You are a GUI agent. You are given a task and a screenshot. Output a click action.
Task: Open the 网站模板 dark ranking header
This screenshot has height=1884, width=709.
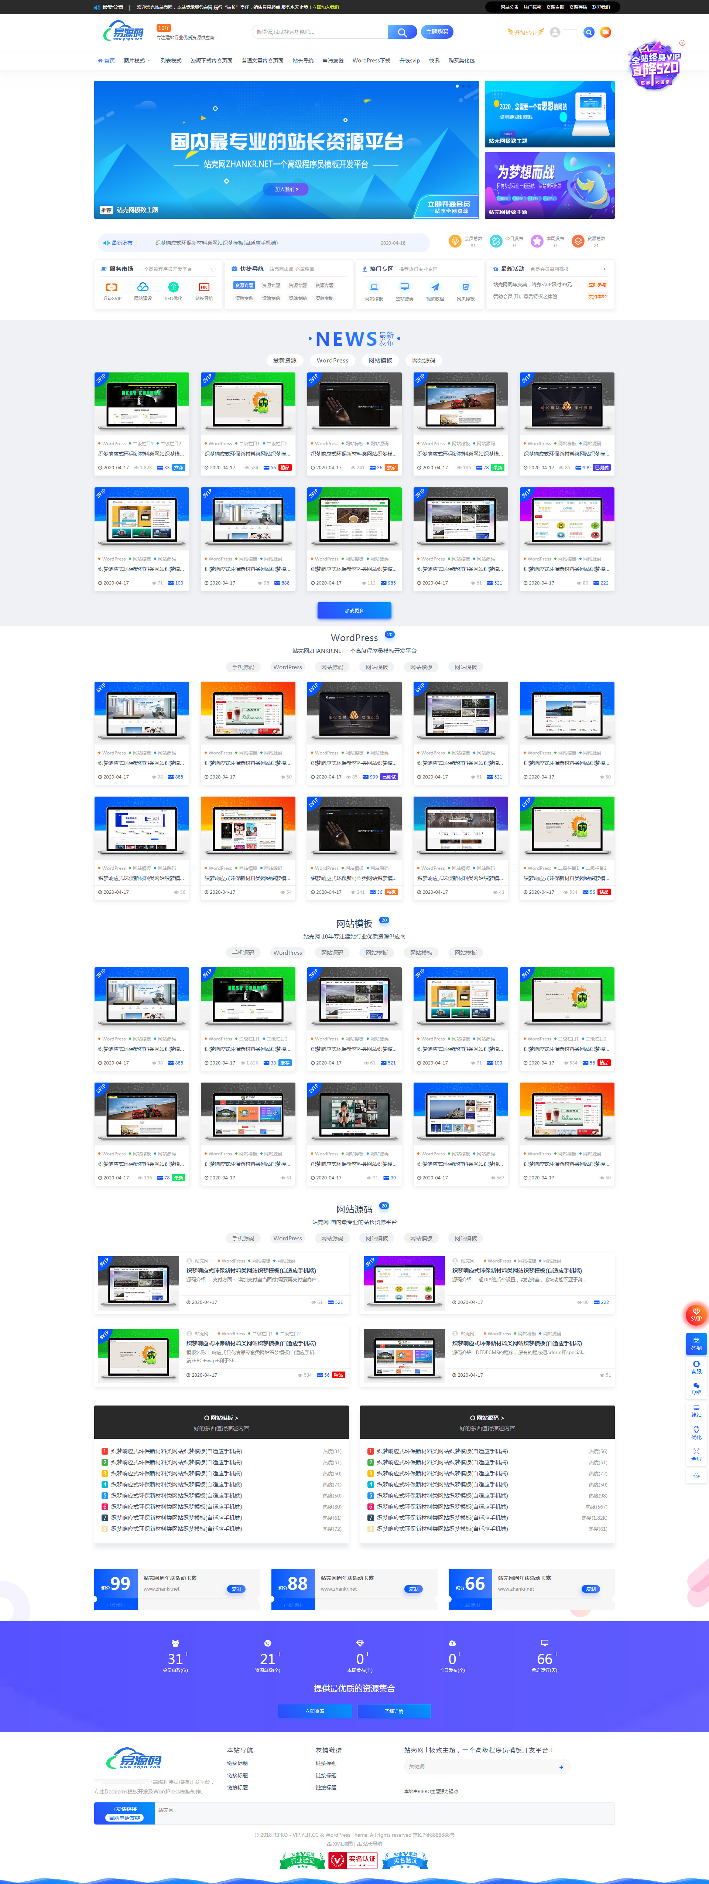(x=222, y=1423)
